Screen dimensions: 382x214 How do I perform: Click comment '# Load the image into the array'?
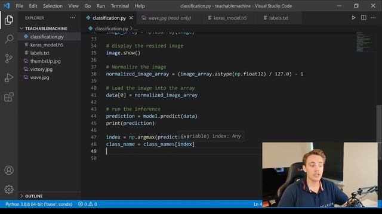click(150, 88)
